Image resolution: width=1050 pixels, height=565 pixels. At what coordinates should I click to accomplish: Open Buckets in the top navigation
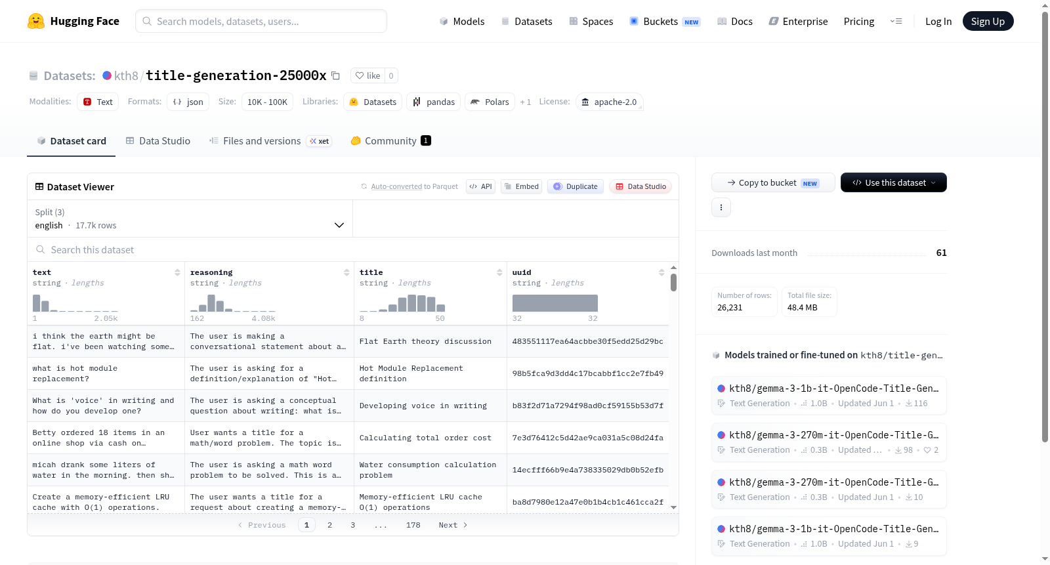665,22
